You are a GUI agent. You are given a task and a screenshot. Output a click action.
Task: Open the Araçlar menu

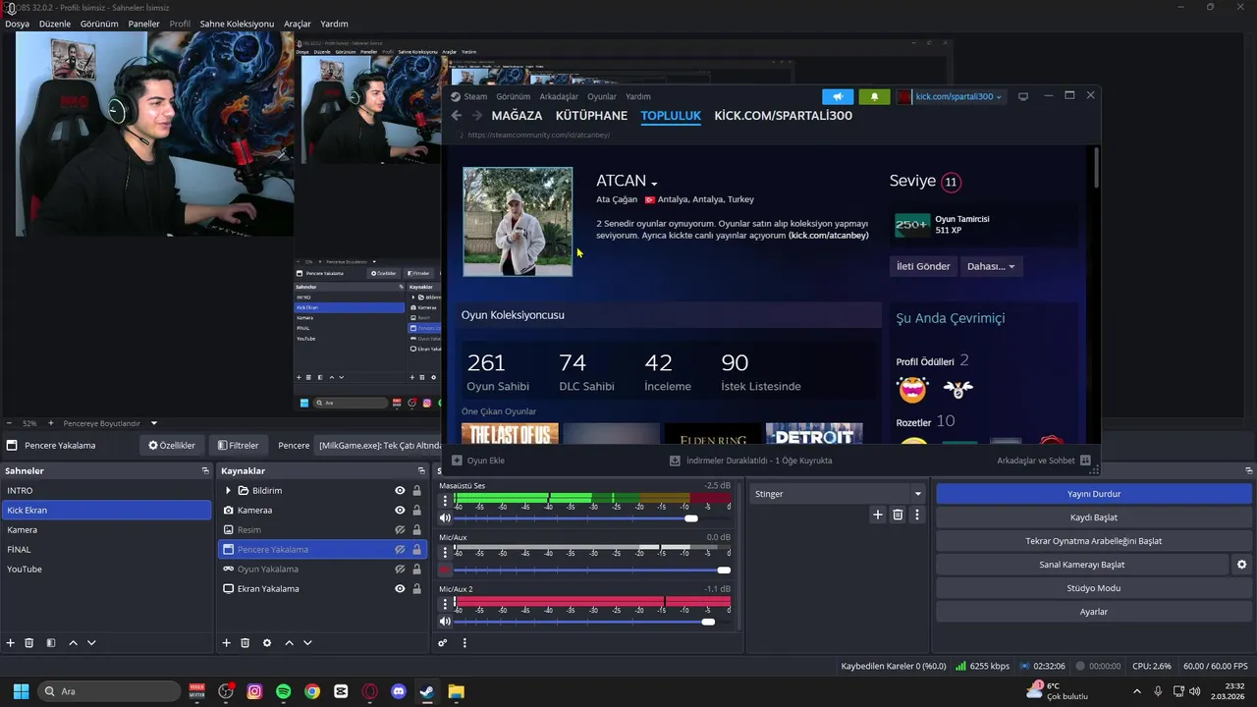[x=297, y=24]
